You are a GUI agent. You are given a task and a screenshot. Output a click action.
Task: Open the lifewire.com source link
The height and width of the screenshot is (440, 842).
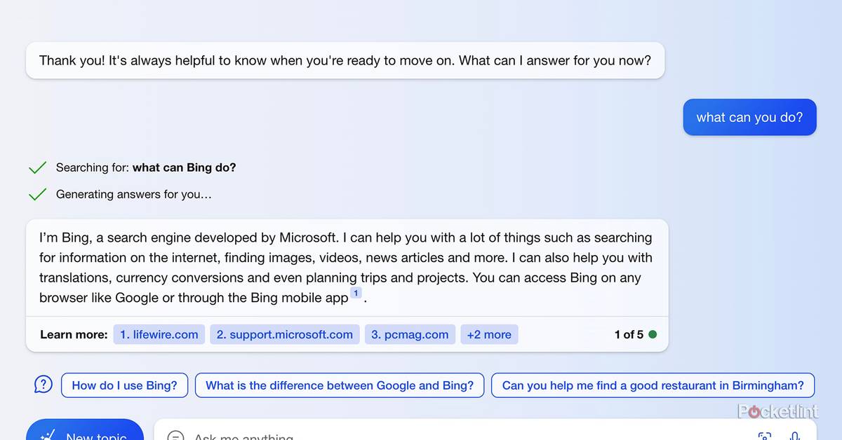[x=159, y=334]
